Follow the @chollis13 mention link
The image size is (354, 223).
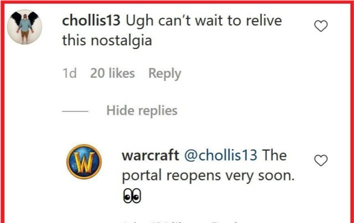[221, 155]
